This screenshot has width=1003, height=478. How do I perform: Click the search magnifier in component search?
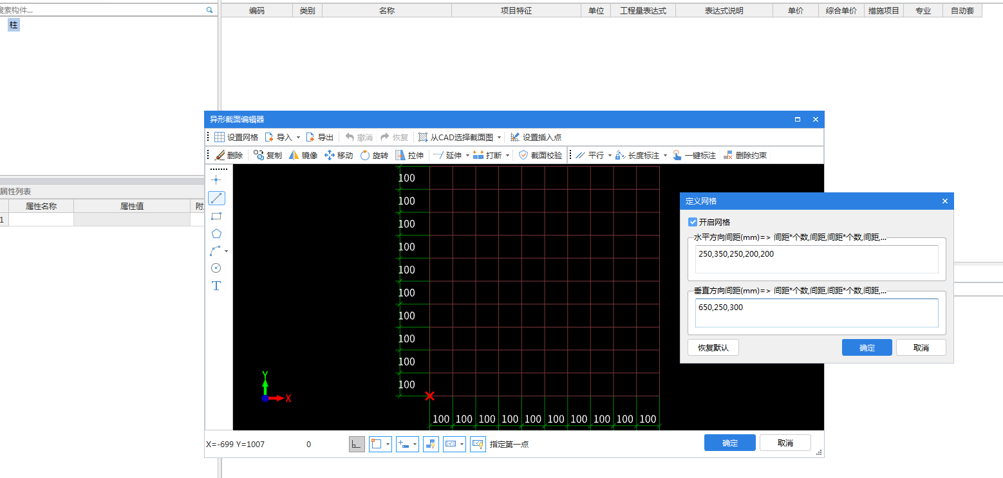coord(209,10)
